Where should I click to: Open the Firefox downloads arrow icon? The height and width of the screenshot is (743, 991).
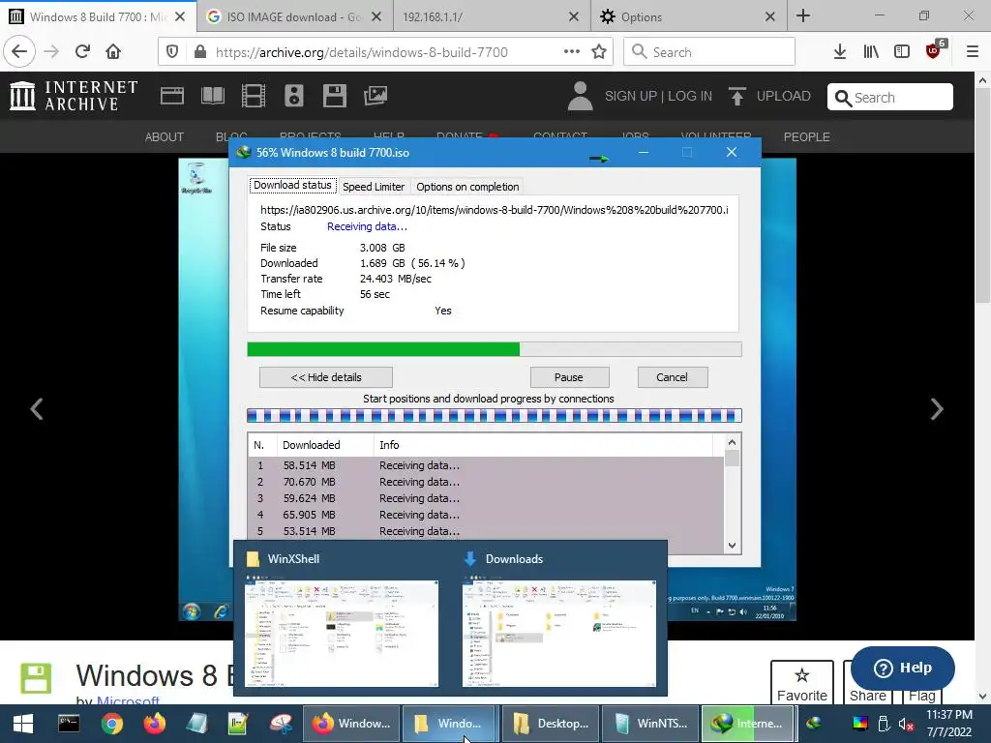click(x=839, y=52)
